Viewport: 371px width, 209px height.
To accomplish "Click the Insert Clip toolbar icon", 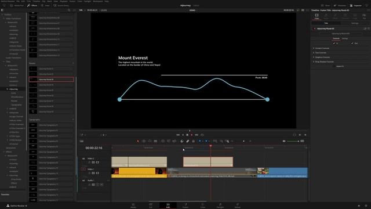I will (163, 141).
